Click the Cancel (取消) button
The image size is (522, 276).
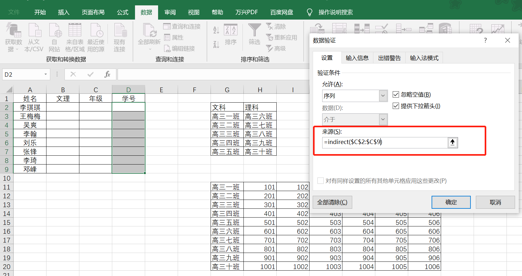click(495, 202)
